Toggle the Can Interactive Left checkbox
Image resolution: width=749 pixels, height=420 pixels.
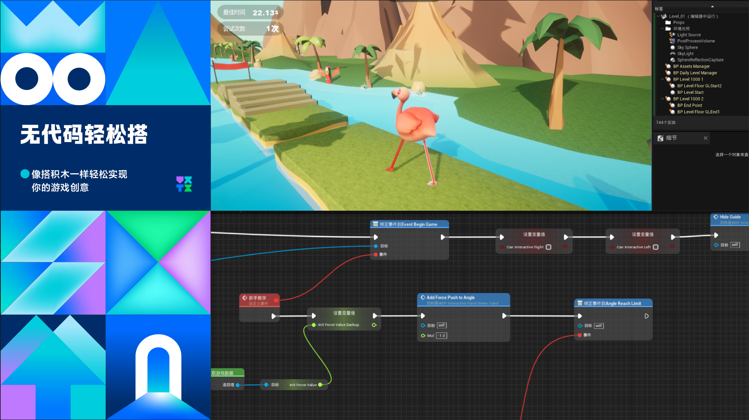click(x=656, y=247)
